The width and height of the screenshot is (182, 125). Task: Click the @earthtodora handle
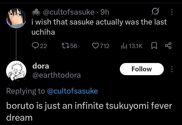tap(56, 75)
